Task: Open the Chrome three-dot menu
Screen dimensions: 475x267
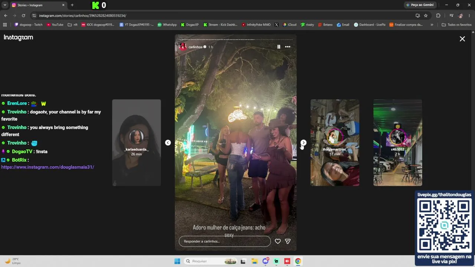Action: point(469,16)
